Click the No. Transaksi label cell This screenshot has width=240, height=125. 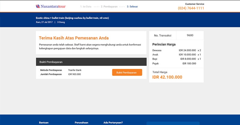point(163,35)
